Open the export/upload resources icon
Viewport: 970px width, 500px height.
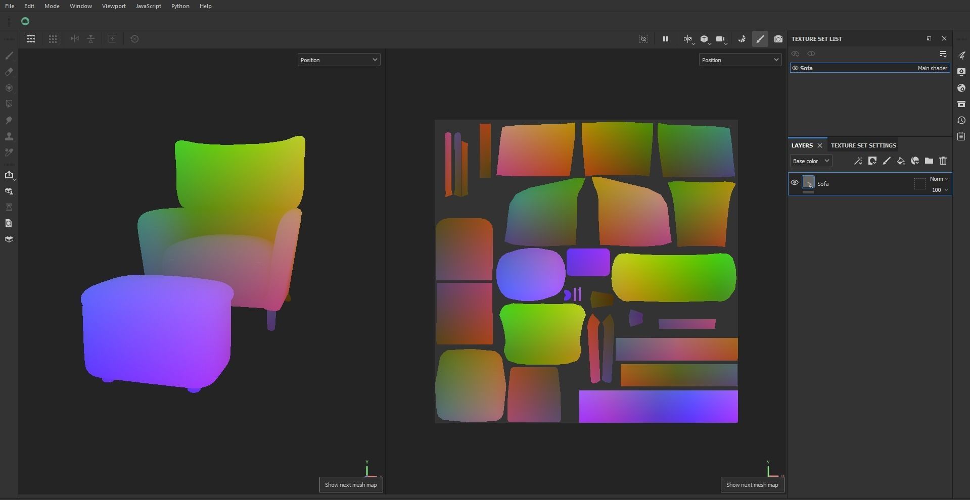(9, 175)
